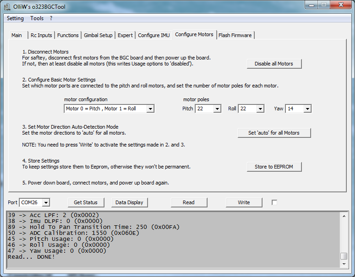Screen dimensions: 355x277
Task: Open the Data Display window
Action: point(129,202)
